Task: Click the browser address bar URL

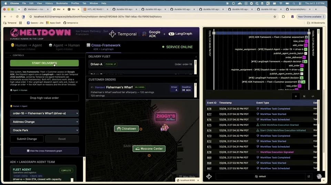Action: 98,17
